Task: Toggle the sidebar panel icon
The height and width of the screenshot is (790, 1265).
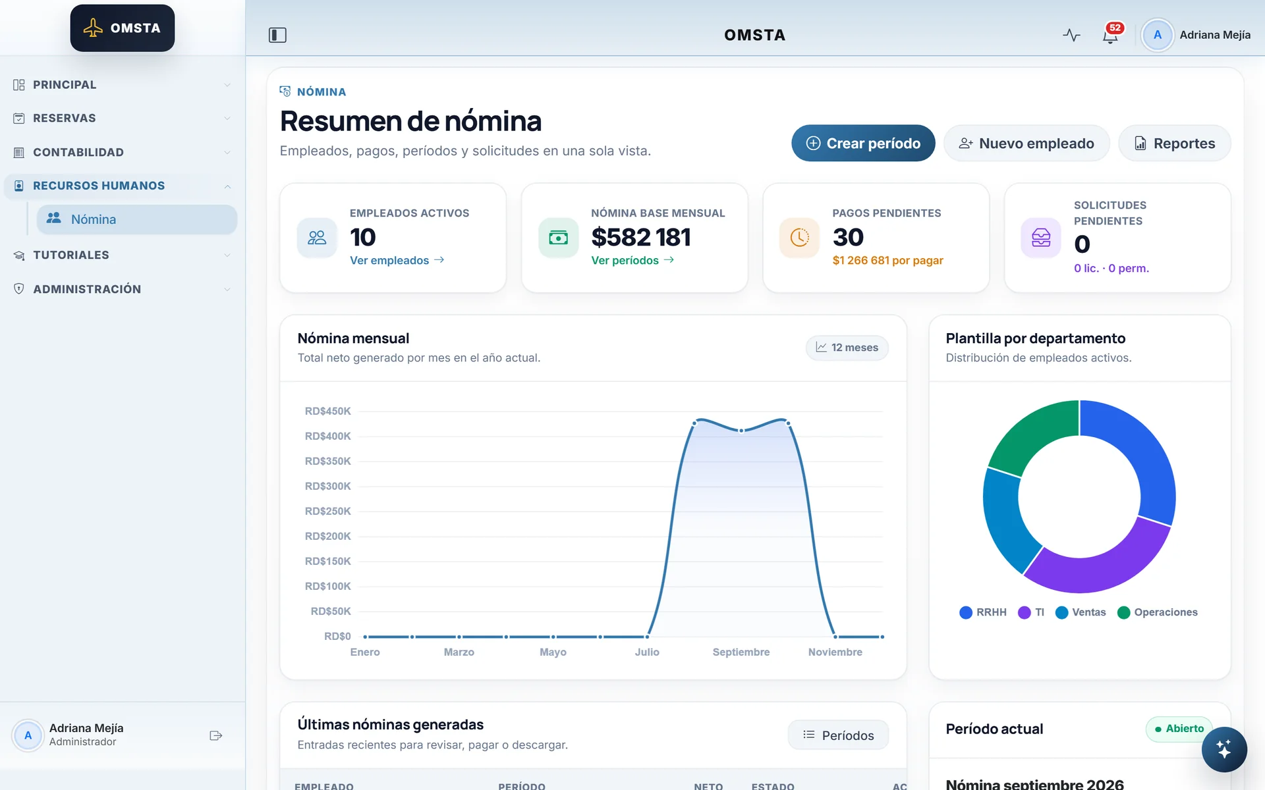Action: (277, 35)
